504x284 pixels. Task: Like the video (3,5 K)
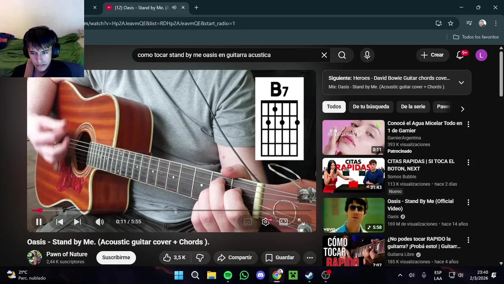point(174,258)
